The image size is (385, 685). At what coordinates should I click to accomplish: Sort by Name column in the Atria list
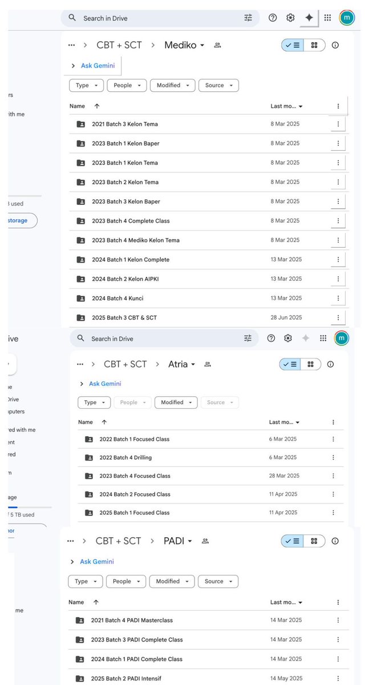click(x=86, y=422)
